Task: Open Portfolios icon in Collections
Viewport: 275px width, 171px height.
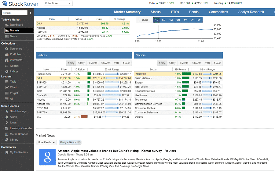Action: pos(7,55)
